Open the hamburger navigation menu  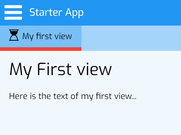pyautogui.click(x=13, y=12)
